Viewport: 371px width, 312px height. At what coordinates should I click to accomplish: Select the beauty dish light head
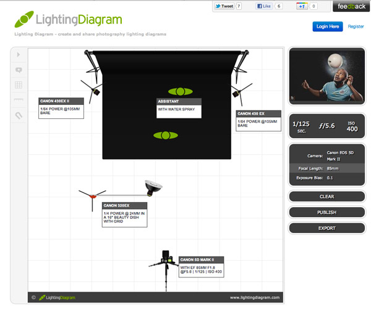coord(153,187)
